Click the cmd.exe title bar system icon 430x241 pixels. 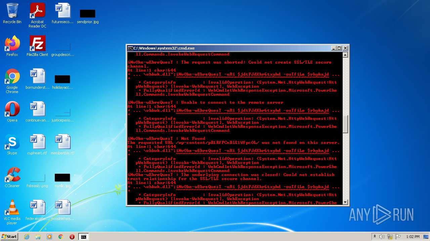coord(130,48)
